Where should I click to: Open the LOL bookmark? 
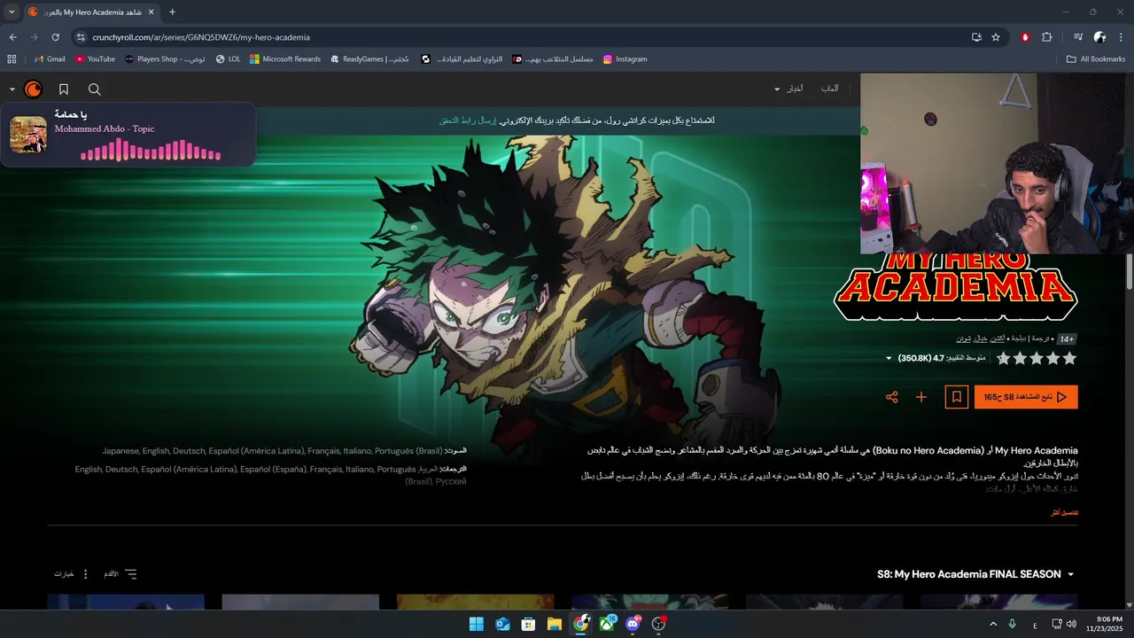click(x=228, y=59)
